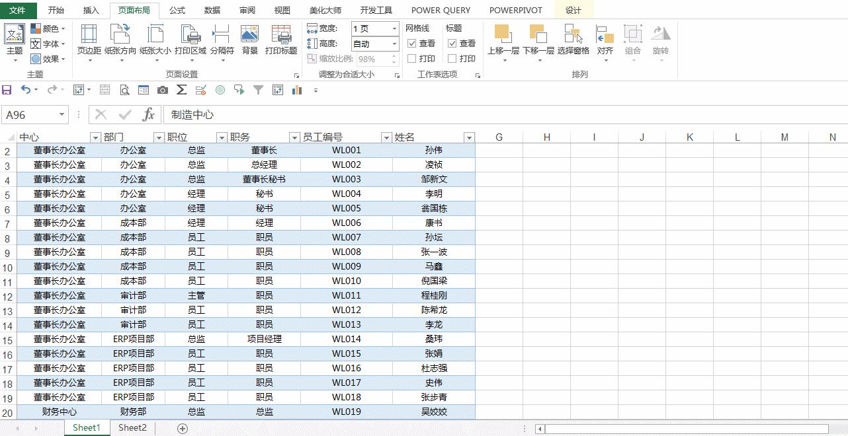
Task: Open the Background (背景) image tool
Action: point(249,40)
